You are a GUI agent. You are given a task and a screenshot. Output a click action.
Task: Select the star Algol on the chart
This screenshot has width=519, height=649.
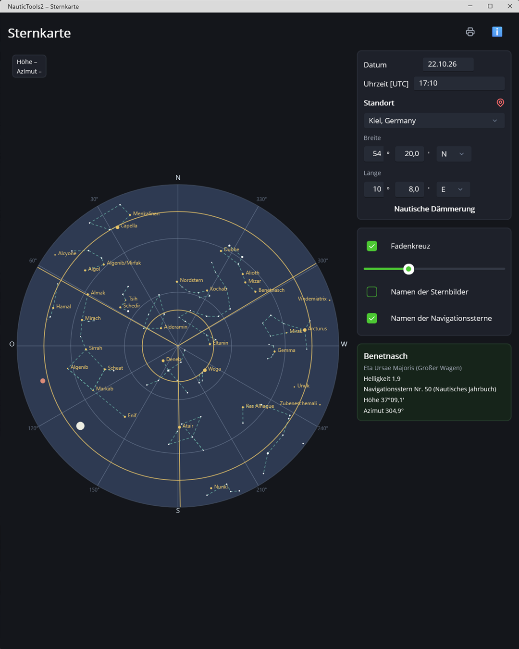pos(85,270)
